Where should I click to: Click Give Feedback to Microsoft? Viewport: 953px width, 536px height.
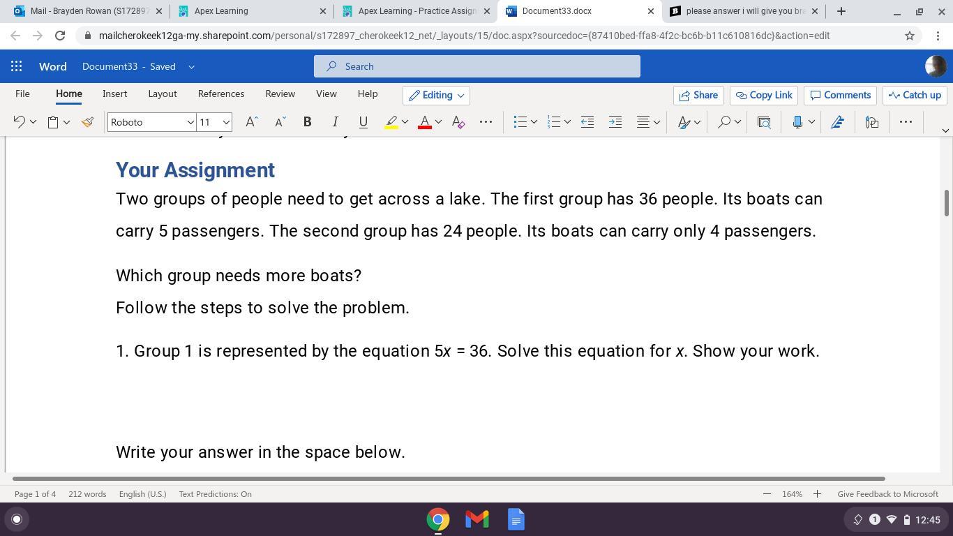pos(887,494)
